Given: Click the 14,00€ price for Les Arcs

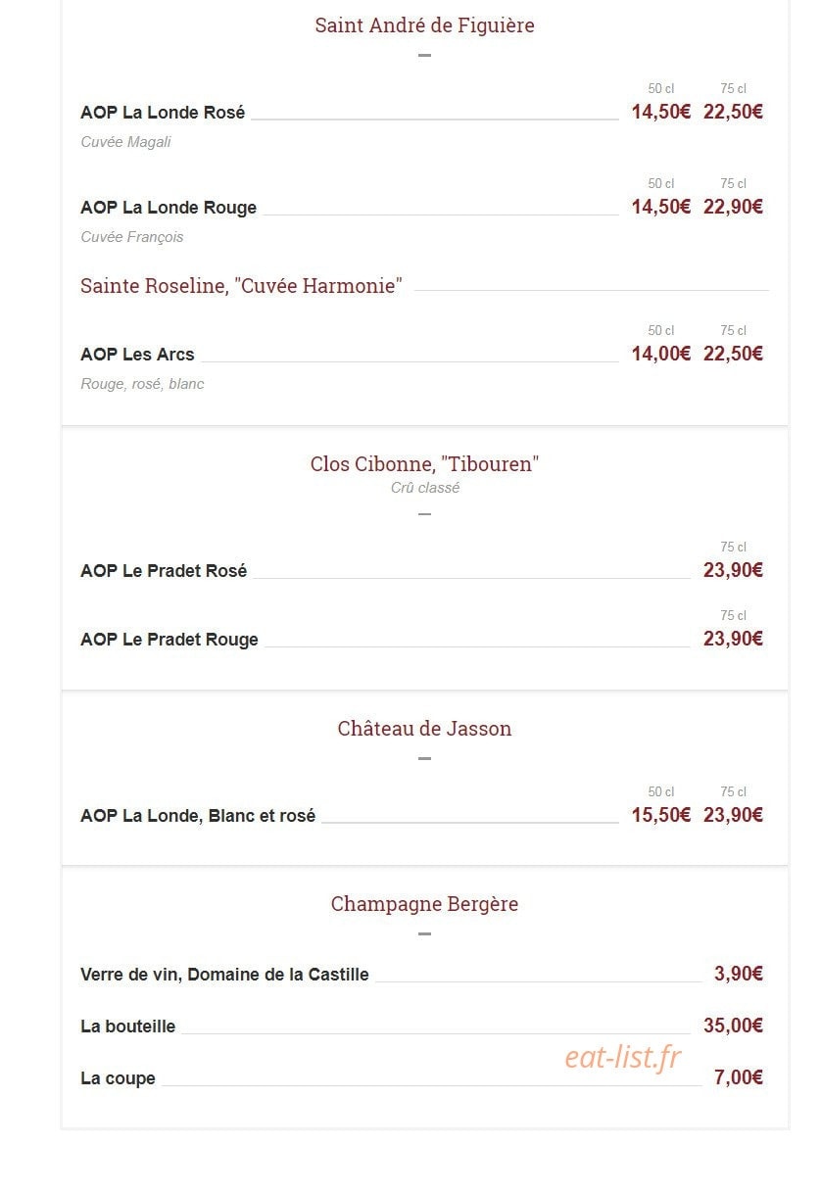Looking at the screenshot, I should 660,354.
